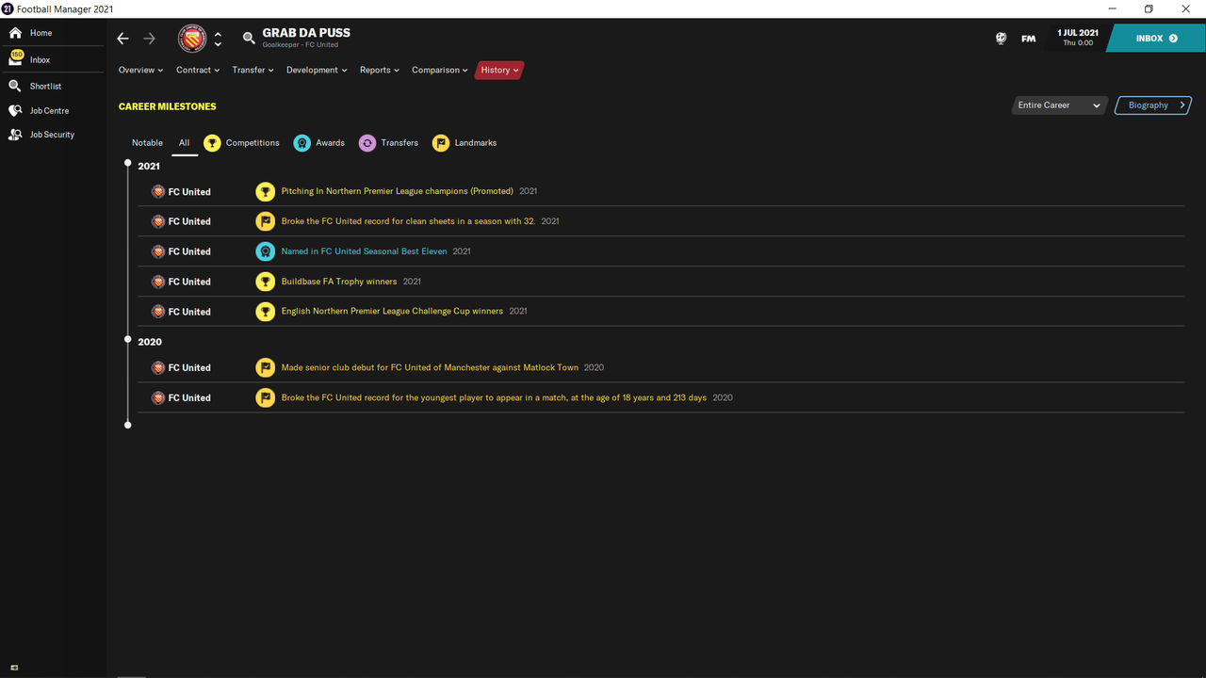Click flag icon for clean sheets record
This screenshot has width=1206, height=678.
[x=266, y=222]
